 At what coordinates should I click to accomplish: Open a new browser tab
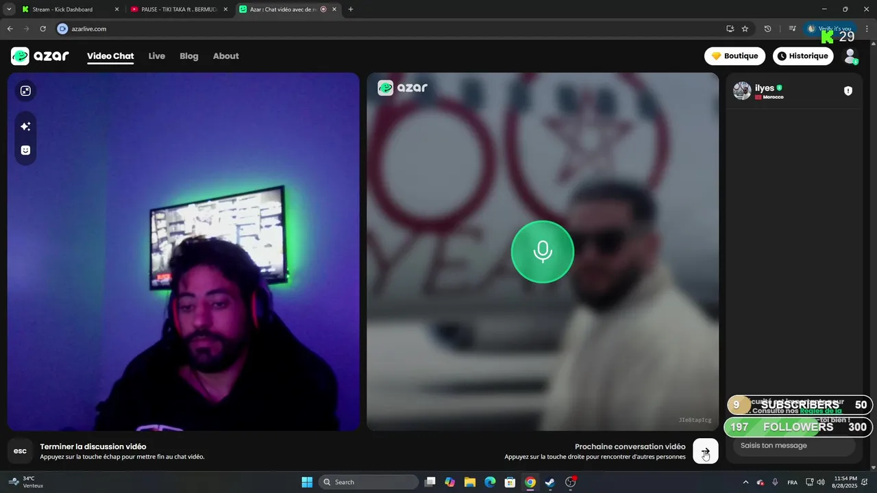351,10
